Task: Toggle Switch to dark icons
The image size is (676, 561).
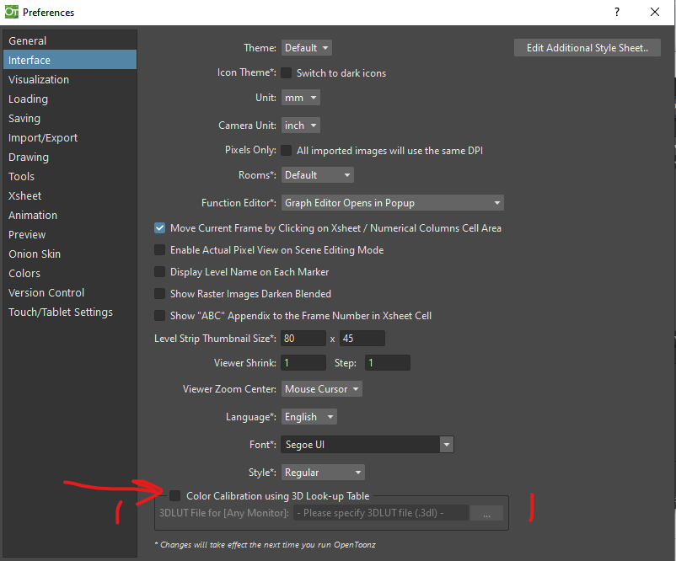Action: [286, 73]
